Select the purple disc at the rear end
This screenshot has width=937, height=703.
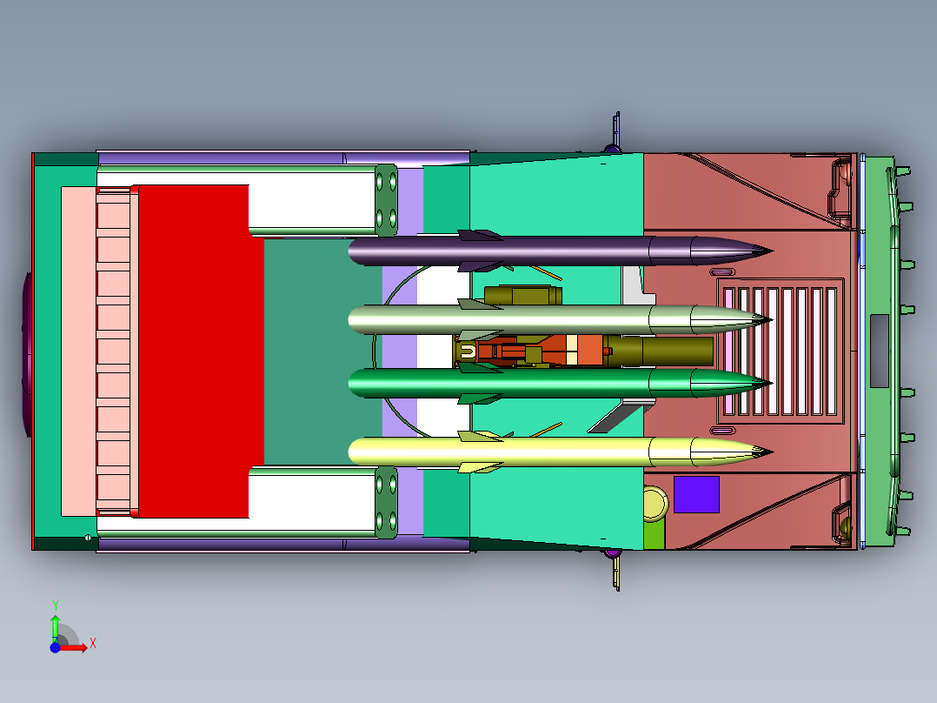point(26,354)
